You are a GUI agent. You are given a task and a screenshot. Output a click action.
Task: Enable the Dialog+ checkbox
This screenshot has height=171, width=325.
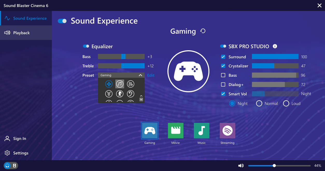223,84
